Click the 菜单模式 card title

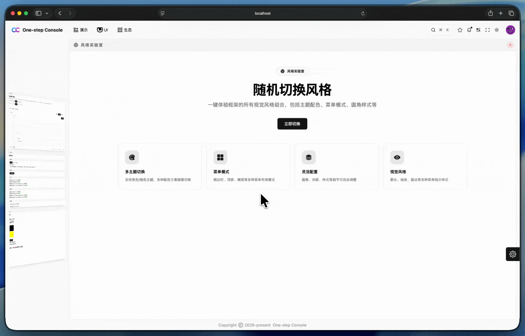pyautogui.click(x=221, y=172)
